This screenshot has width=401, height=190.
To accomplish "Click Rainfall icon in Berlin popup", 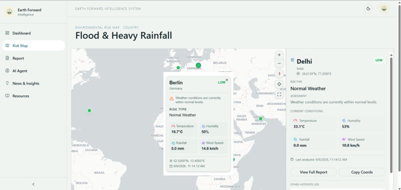I will click(x=173, y=143).
